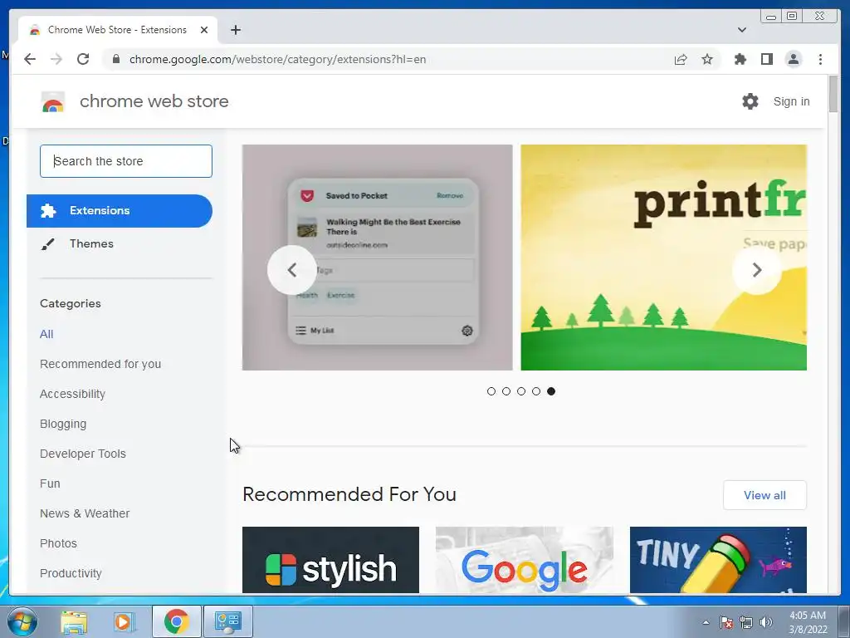
Task: Bookmark this page with the star icon
Action: tap(707, 59)
